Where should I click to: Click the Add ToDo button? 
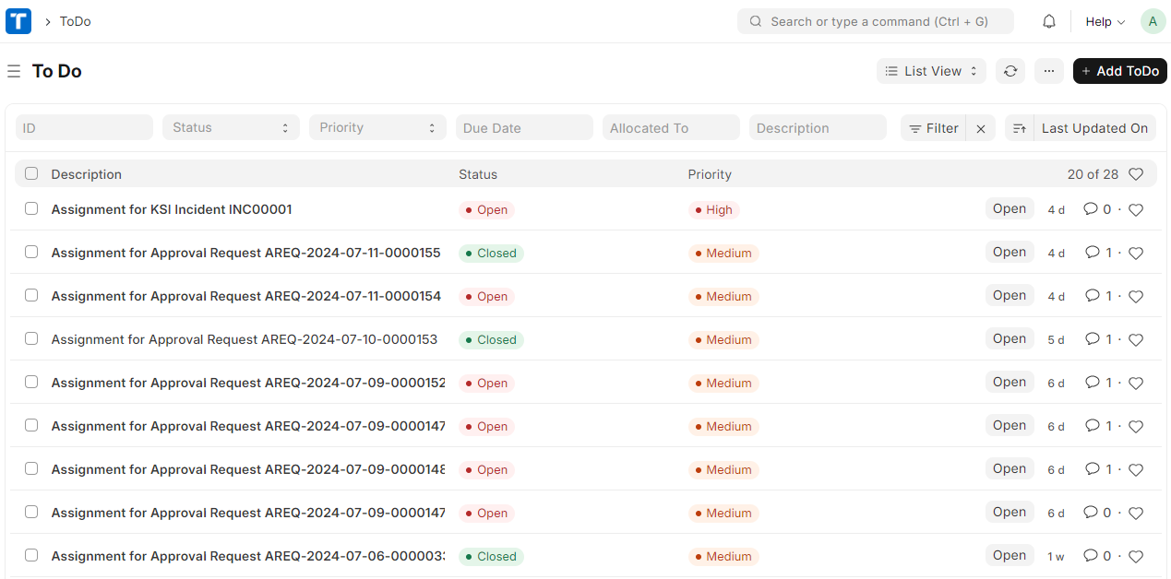[1119, 71]
